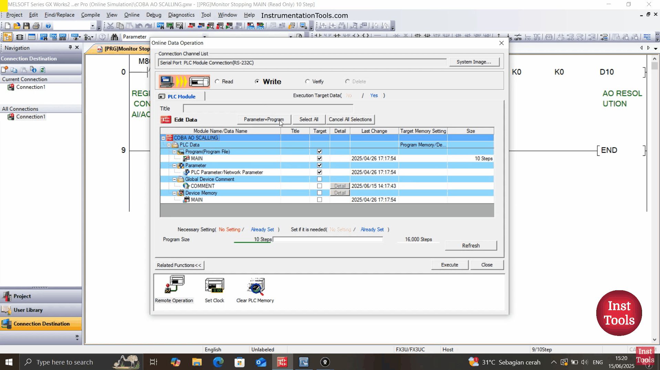Click the Parameter+Program button

pyautogui.click(x=264, y=119)
